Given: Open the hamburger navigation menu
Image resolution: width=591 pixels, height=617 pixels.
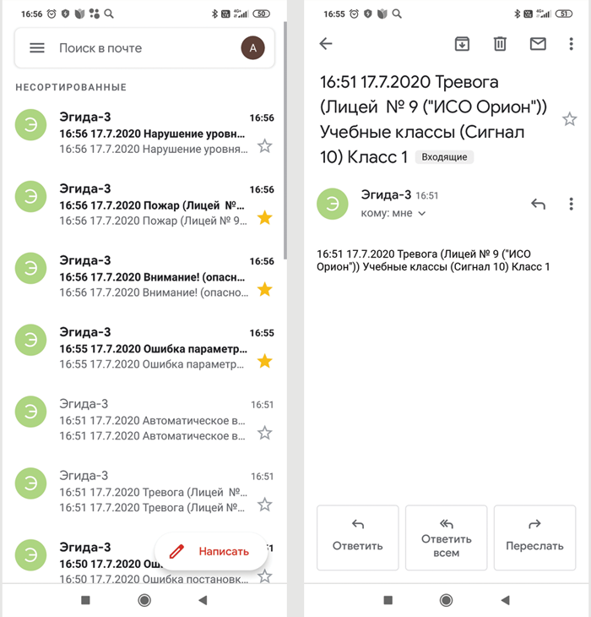Looking at the screenshot, I should pos(37,48).
